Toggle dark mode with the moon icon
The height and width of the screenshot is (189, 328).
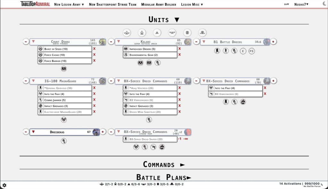(325, 3)
